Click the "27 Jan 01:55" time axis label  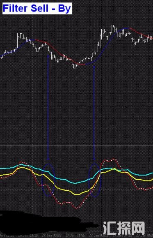(75, 235)
